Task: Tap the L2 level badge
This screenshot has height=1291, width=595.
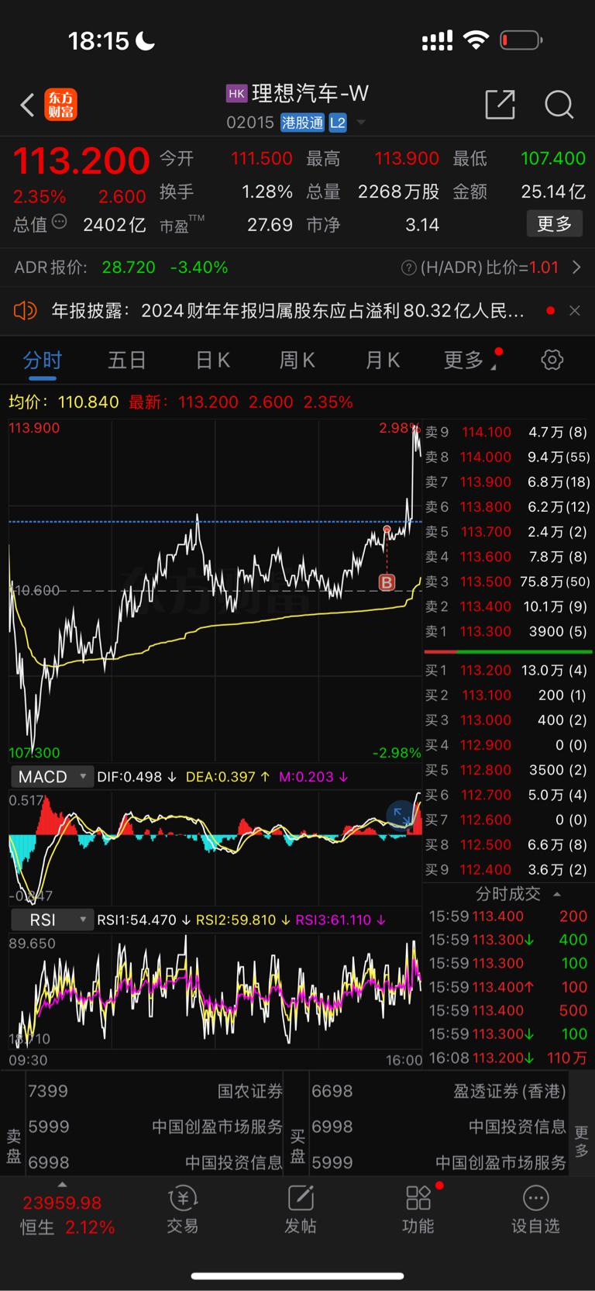Action: tap(337, 123)
